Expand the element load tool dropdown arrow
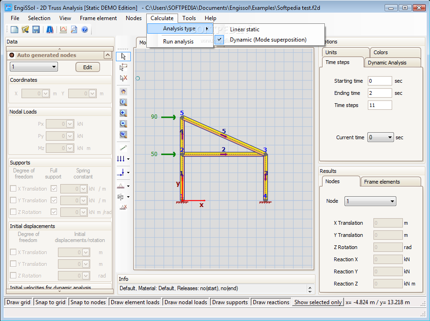430x321 pixels. [128, 159]
